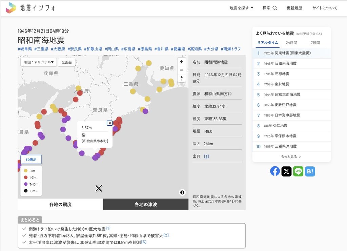
Task: Reset map bearing with compass button
Action: (x=182, y=78)
